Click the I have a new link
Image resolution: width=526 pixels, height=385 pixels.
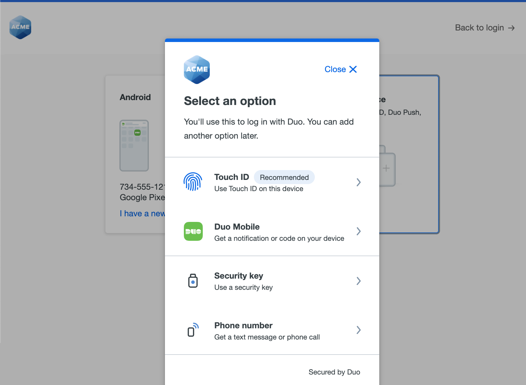pos(142,213)
